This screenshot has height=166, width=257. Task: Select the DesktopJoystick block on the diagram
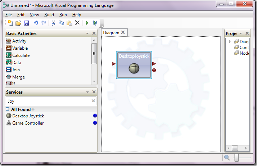(134, 65)
